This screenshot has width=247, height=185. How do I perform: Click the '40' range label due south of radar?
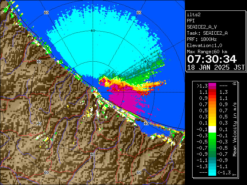(x=93, y=154)
